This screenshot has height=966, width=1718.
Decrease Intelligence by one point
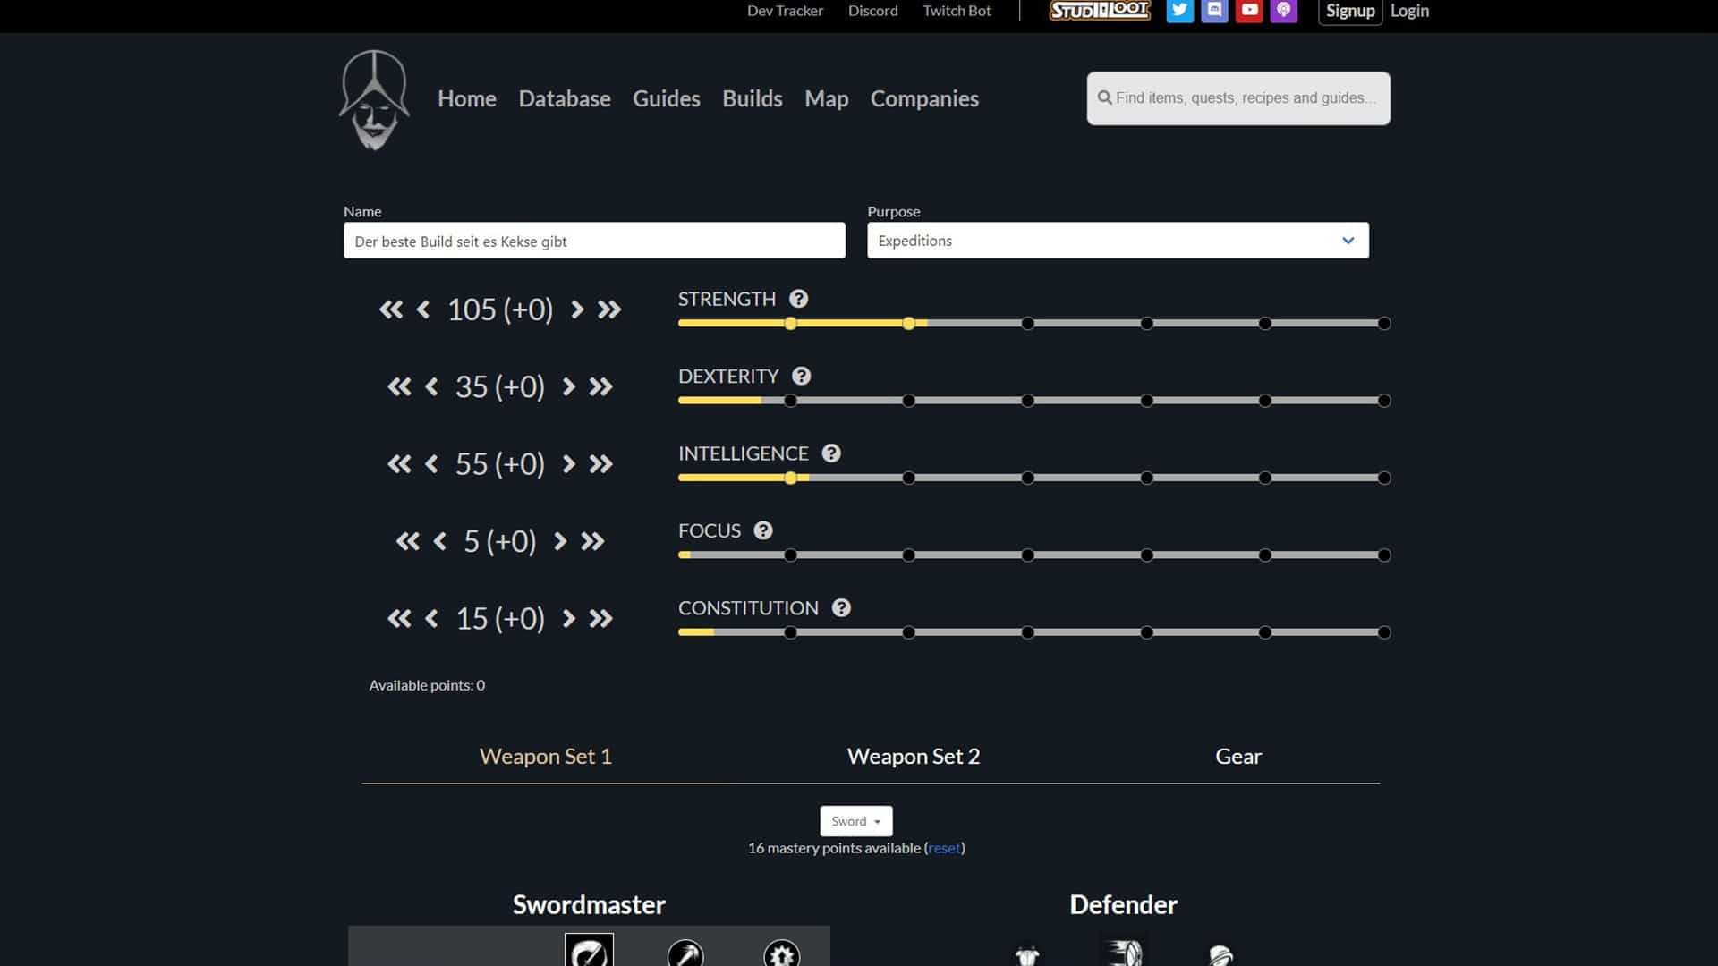point(431,464)
